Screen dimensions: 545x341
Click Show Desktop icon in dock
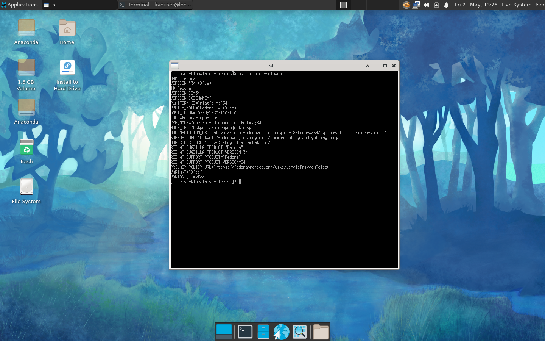coord(224,332)
